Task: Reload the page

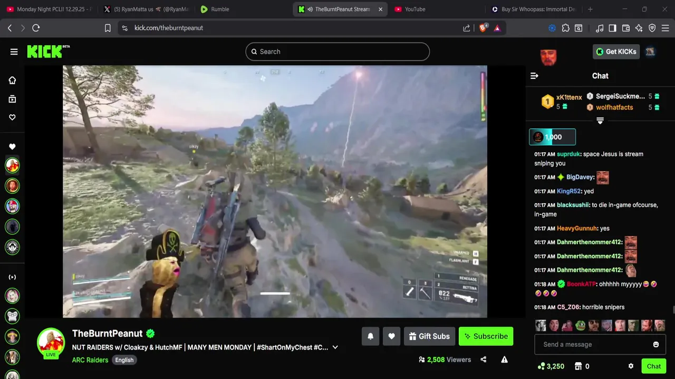Action: 36,28
